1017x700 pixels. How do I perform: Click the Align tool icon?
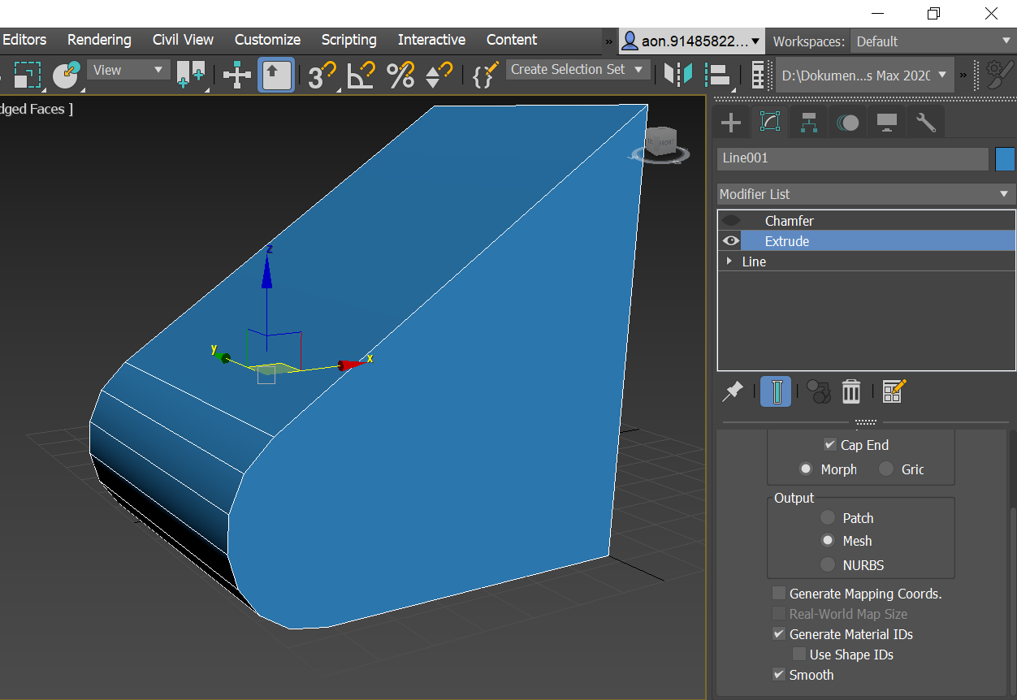pyautogui.click(x=719, y=75)
